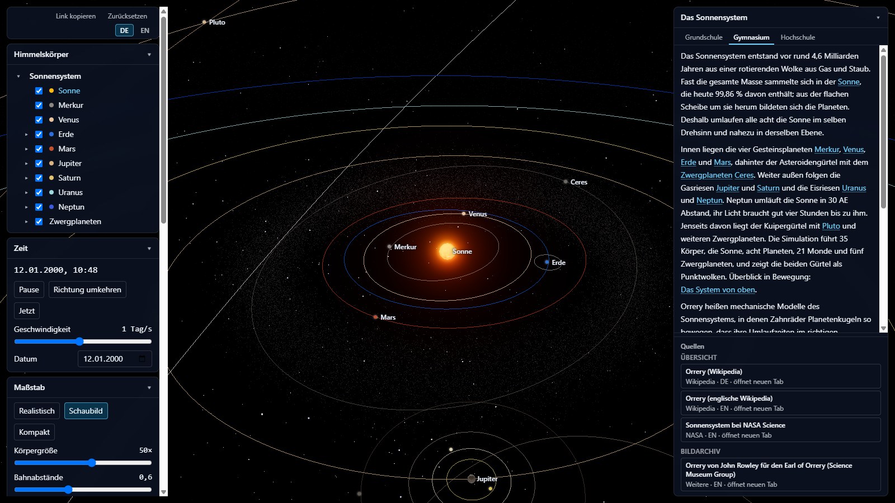Expand the Jupiter tree node

(x=26, y=163)
